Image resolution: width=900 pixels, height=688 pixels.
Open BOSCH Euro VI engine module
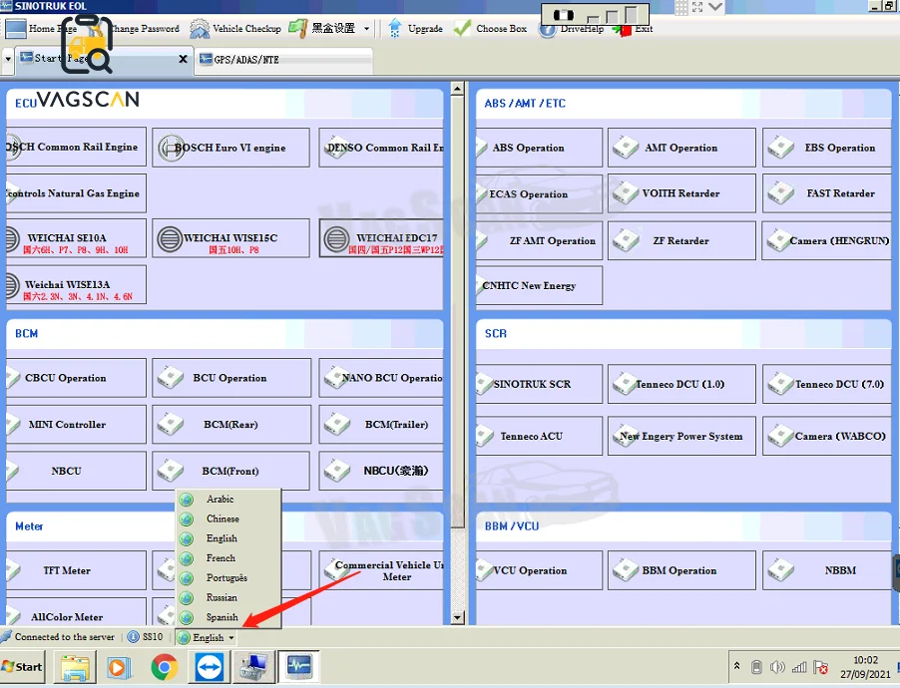(x=230, y=148)
